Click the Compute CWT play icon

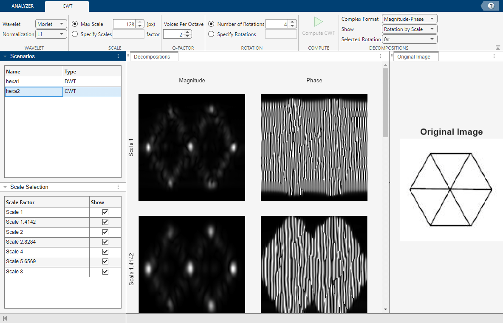coord(318,22)
